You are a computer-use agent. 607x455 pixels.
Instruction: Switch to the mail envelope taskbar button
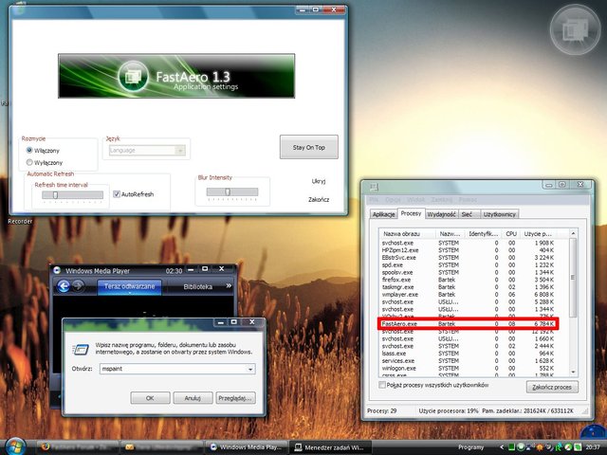pyautogui.click(x=162, y=447)
